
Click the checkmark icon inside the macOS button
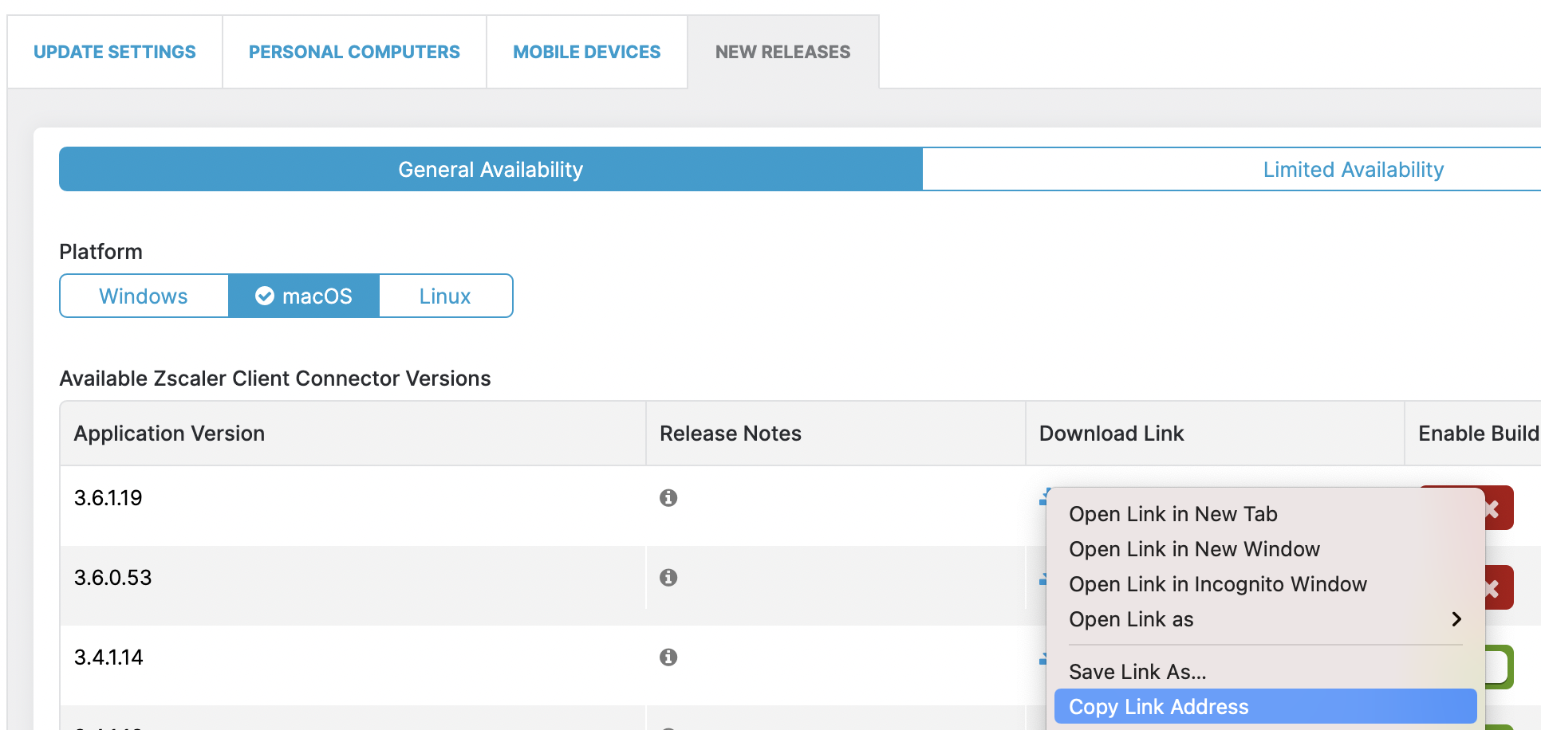point(265,296)
